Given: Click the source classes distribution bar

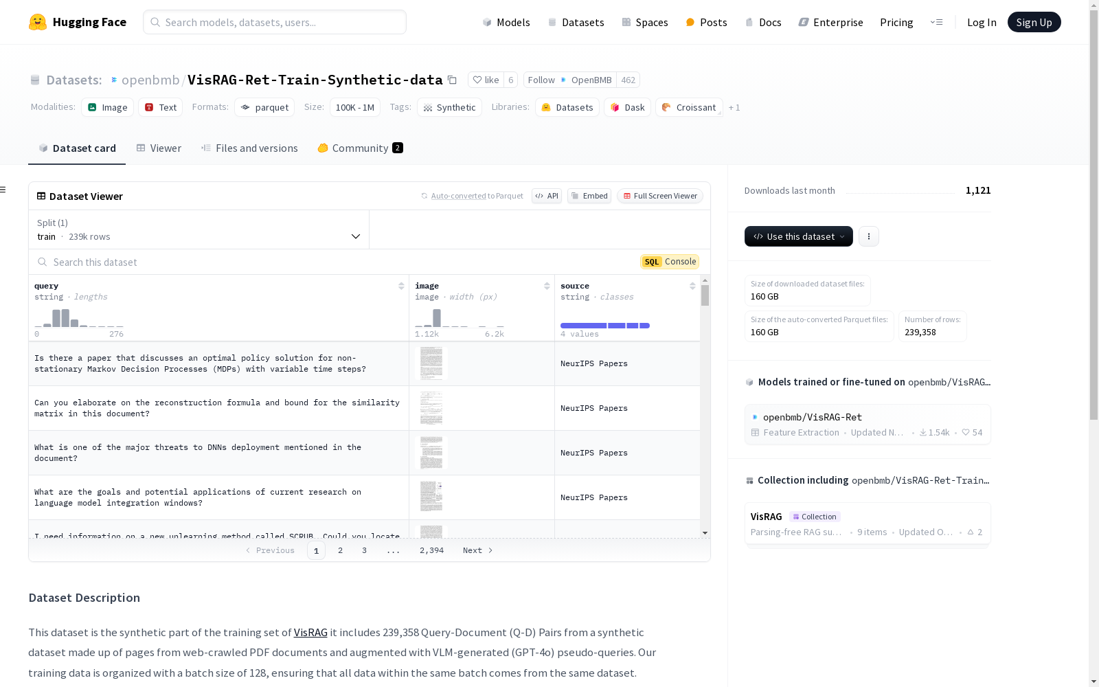Looking at the screenshot, I should pyautogui.click(x=605, y=326).
